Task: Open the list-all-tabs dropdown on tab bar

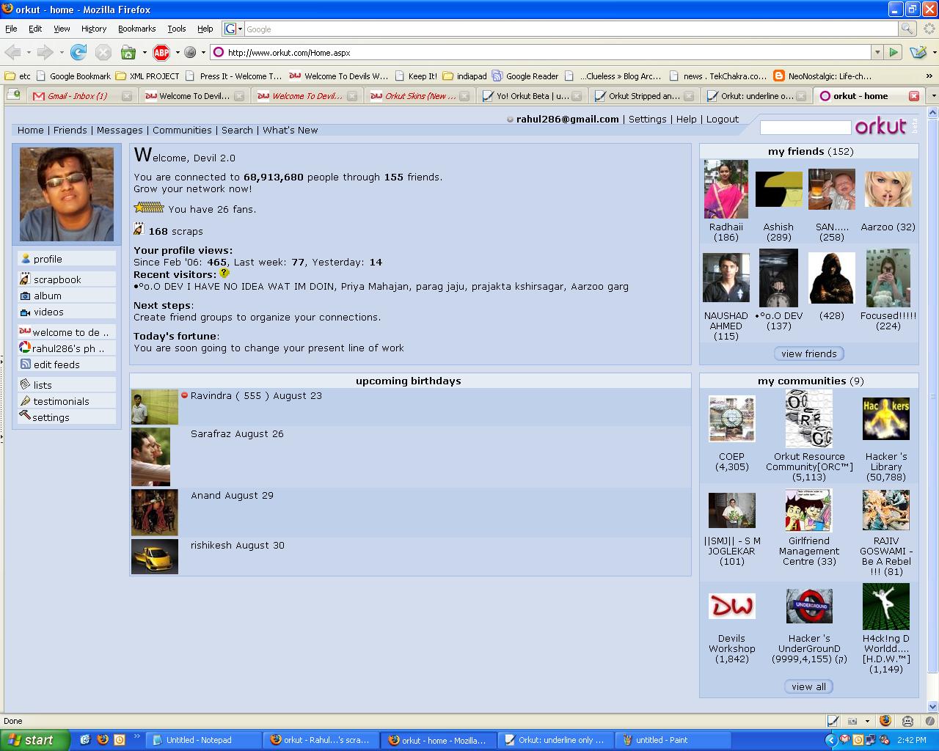Action: click(x=933, y=96)
